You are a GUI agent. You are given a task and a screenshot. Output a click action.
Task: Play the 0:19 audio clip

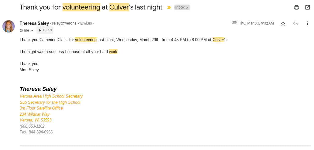(45, 30)
